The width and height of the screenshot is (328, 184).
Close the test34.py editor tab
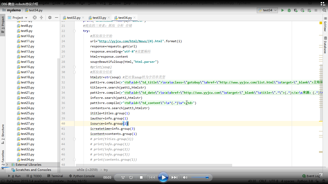tap(135, 18)
